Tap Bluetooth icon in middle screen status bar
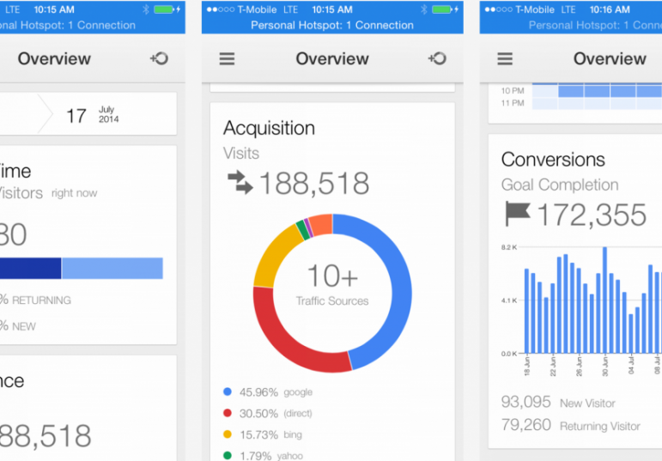The width and height of the screenshot is (662, 461). click(x=423, y=9)
